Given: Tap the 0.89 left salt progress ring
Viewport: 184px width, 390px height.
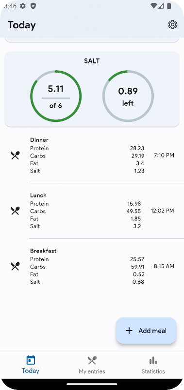Looking at the screenshot, I should coord(128,96).
